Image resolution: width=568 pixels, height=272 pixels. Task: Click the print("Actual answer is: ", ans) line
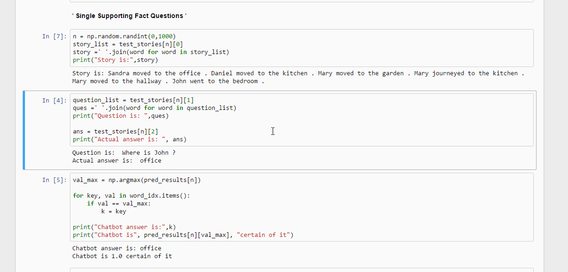tap(130, 139)
